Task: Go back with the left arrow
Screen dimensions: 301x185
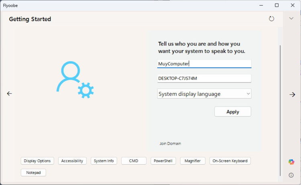Action: pyautogui.click(x=10, y=94)
